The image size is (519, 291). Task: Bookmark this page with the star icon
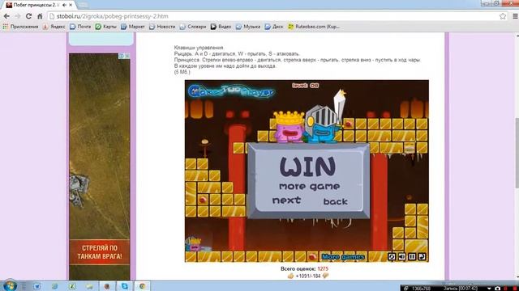click(503, 16)
